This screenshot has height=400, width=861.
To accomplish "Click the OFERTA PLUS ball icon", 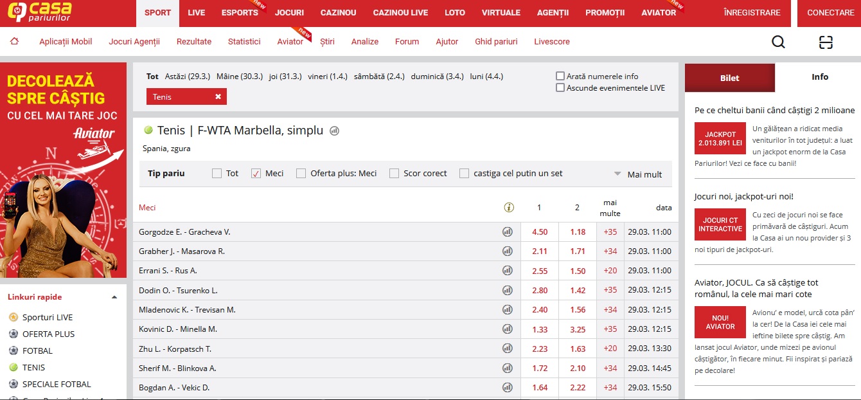I will click(13, 334).
